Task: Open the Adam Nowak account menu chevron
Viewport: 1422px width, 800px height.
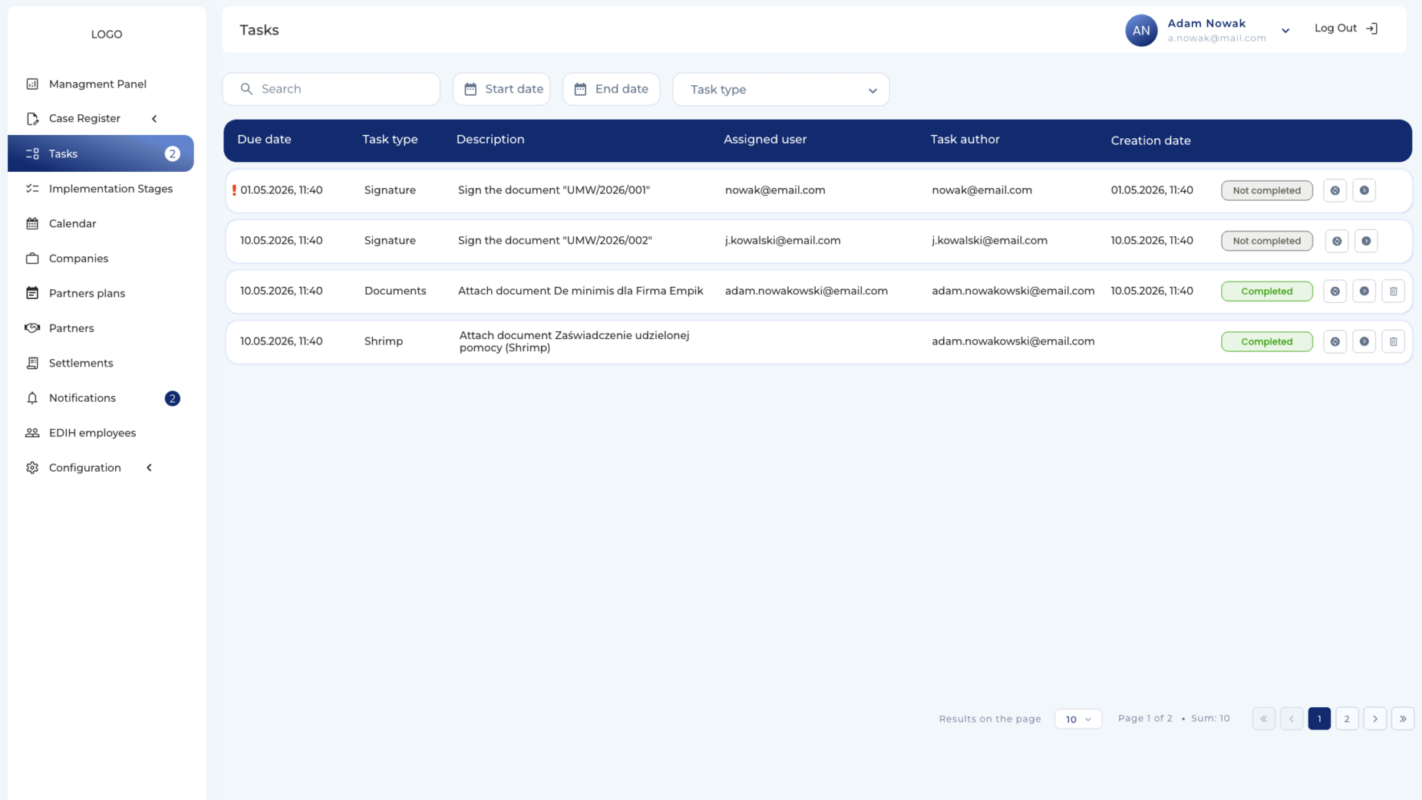Action: [1285, 31]
